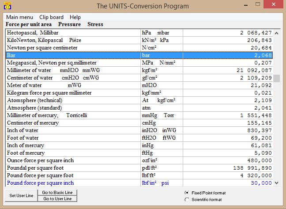This screenshot has width=286, height=209.
Task: Select the KiloNewton, Kilopascal Piéze row
Action: [x=139, y=40]
